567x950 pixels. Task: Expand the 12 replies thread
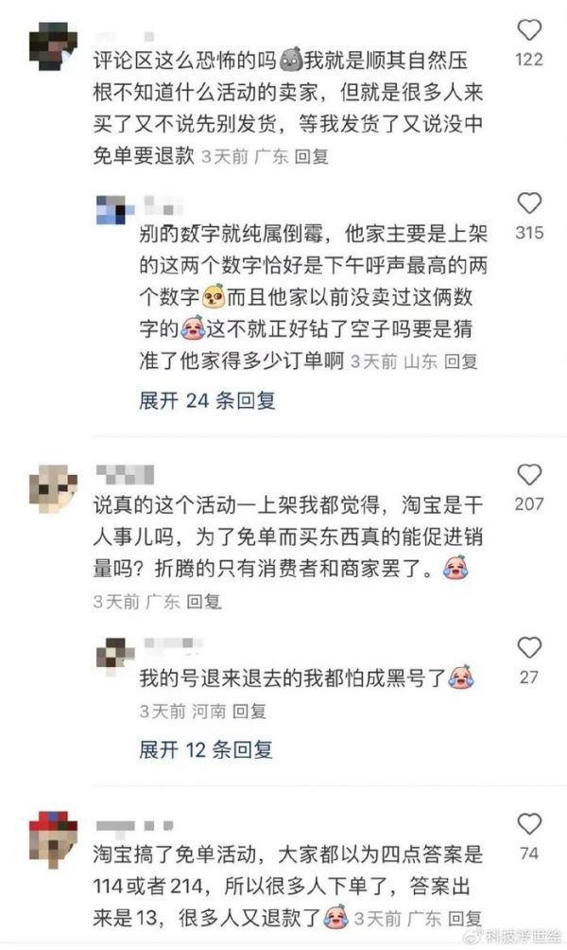(x=206, y=750)
